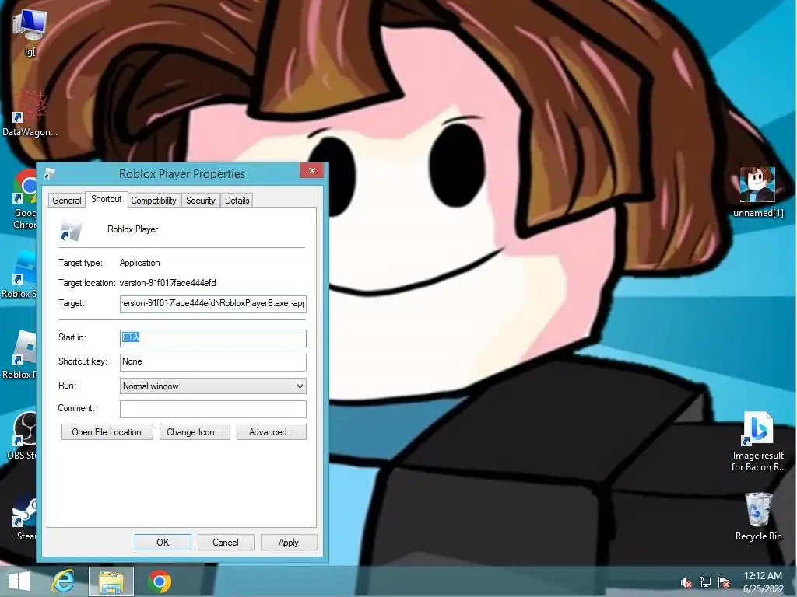Select the Roblox Player desktop shortcut
This screenshot has height=597, width=797.
click(19, 354)
